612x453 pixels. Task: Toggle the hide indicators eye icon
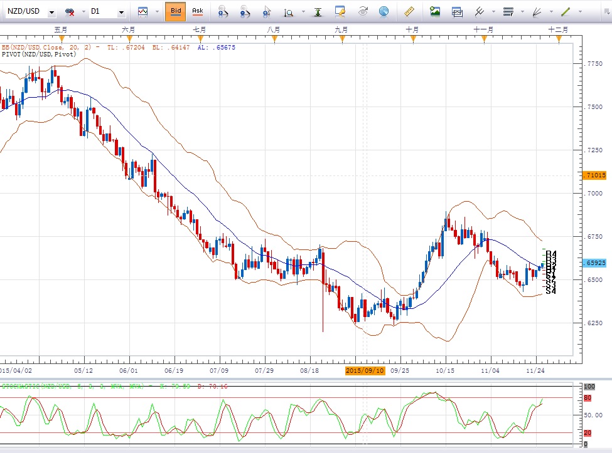click(x=362, y=11)
